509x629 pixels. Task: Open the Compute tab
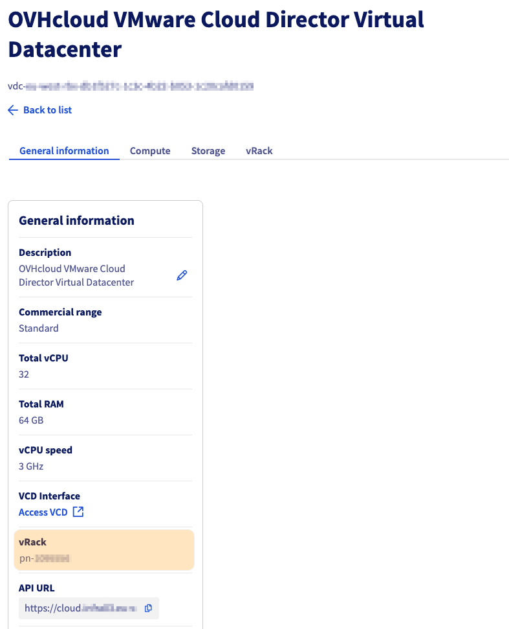click(x=150, y=151)
